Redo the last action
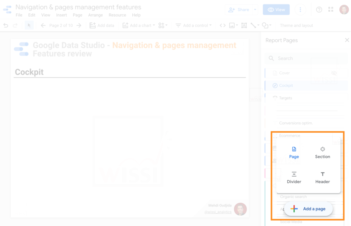The width and height of the screenshot is (351, 226). click(15, 25)
